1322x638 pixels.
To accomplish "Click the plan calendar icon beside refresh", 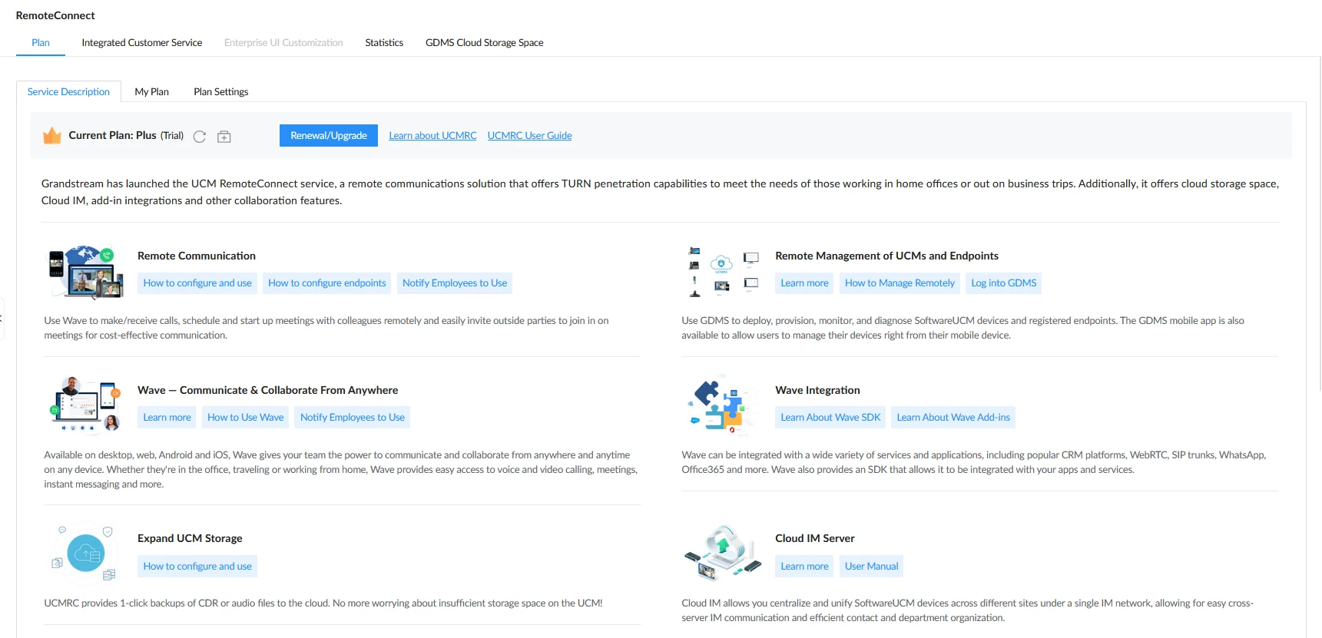I will (224, 137).
